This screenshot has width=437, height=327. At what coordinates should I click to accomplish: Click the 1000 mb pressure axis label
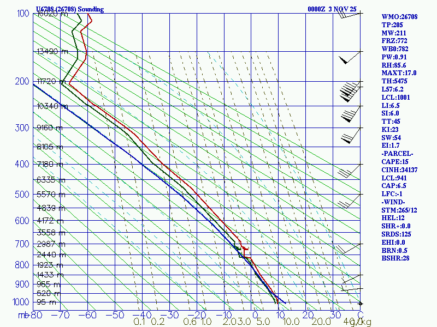coord(21,302)
